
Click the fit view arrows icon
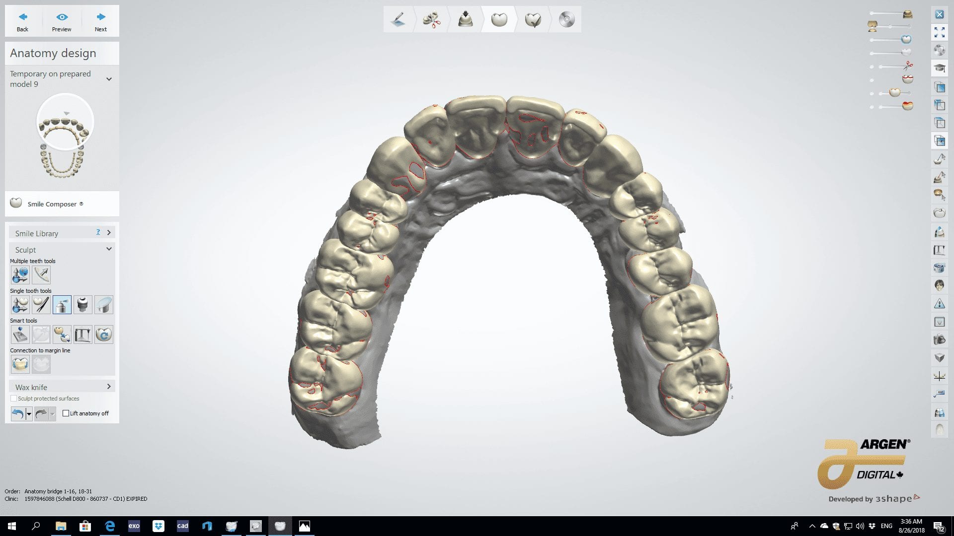pos(939,32)
